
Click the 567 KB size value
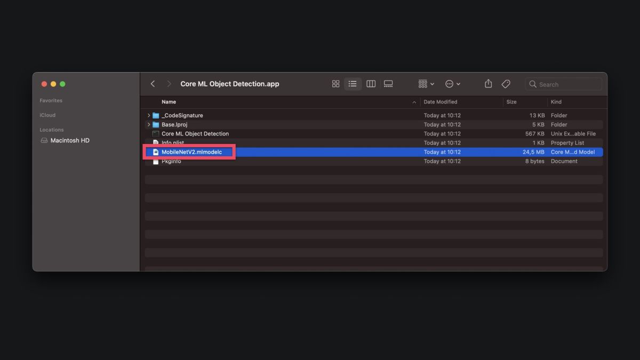(535, 133)
